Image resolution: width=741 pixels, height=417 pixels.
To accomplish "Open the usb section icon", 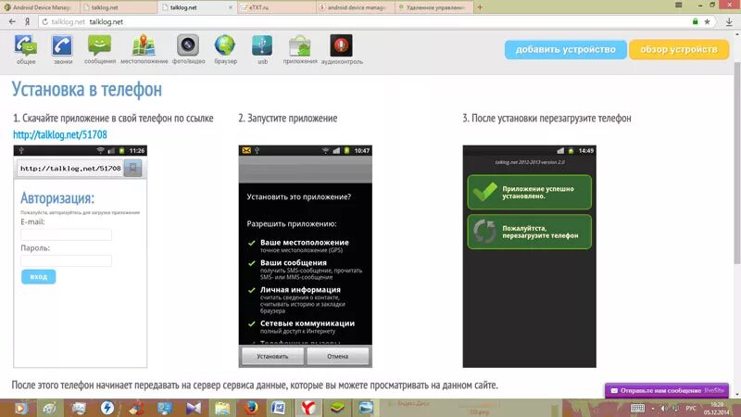I will tap(262, 49).
